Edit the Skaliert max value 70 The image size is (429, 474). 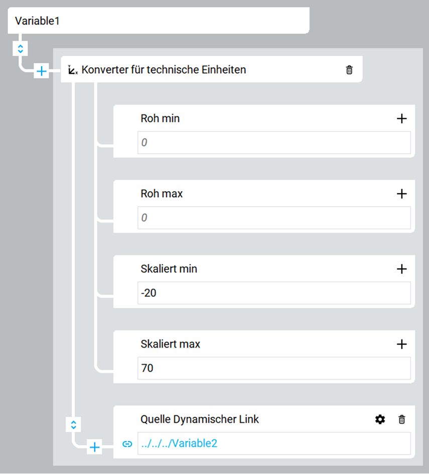274,368
